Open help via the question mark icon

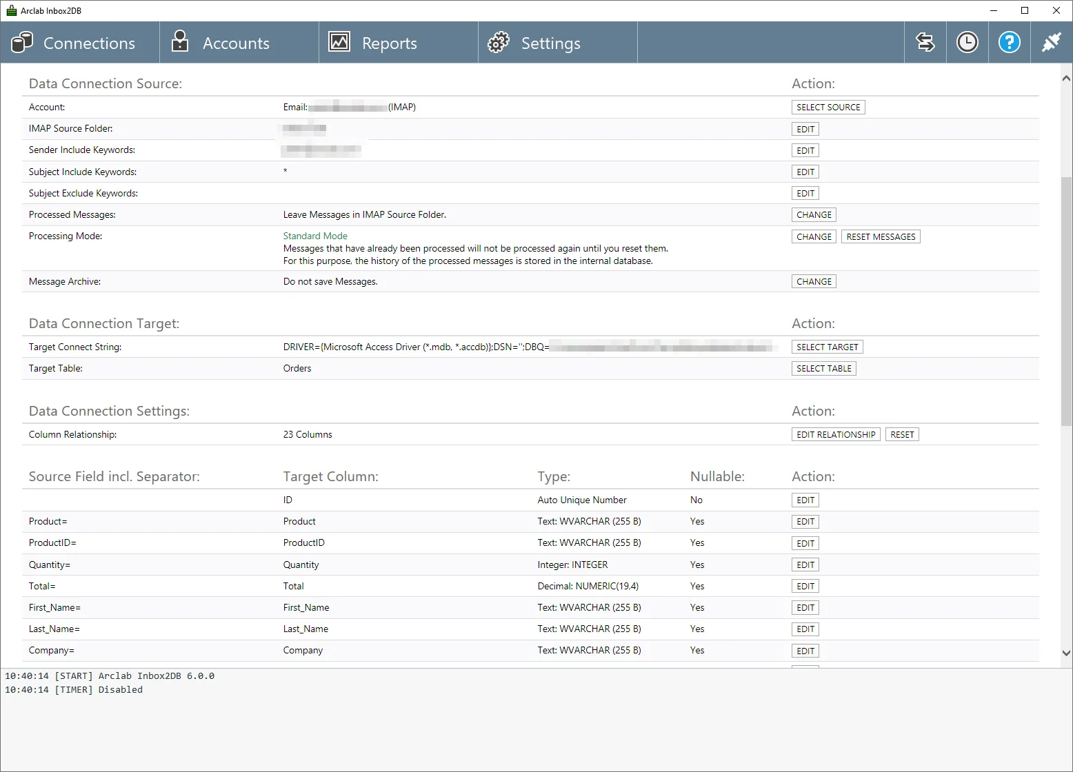(1010, 43)
